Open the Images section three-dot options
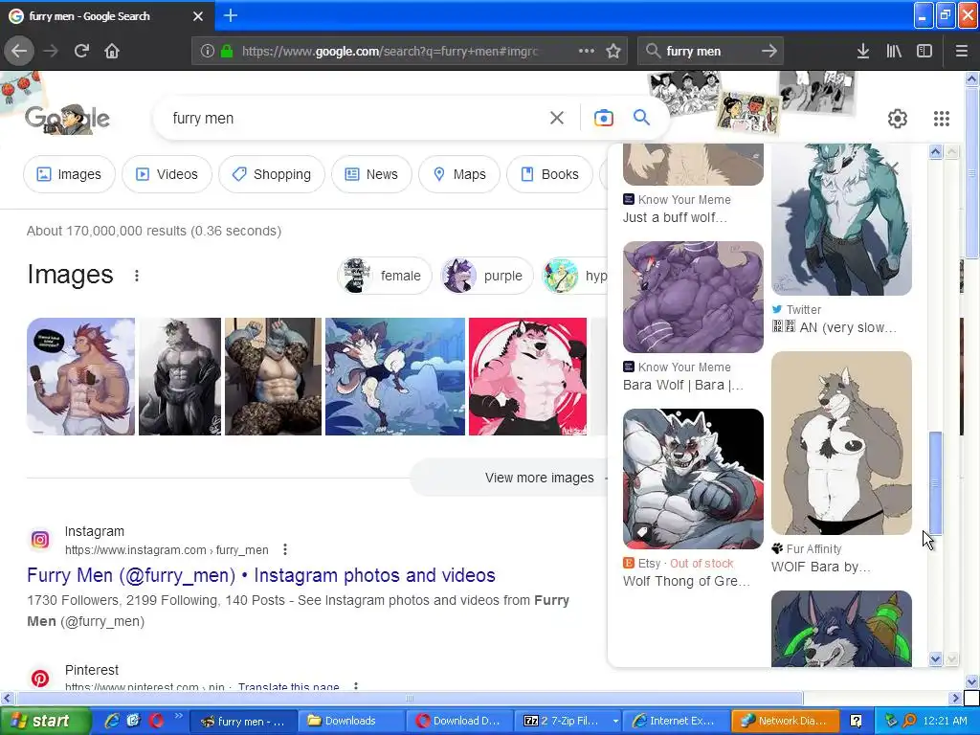 [x=136, y=276]
